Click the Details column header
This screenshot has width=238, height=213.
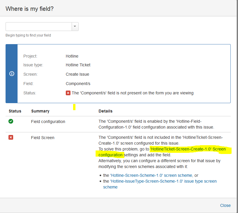click(x=106, y=111)
